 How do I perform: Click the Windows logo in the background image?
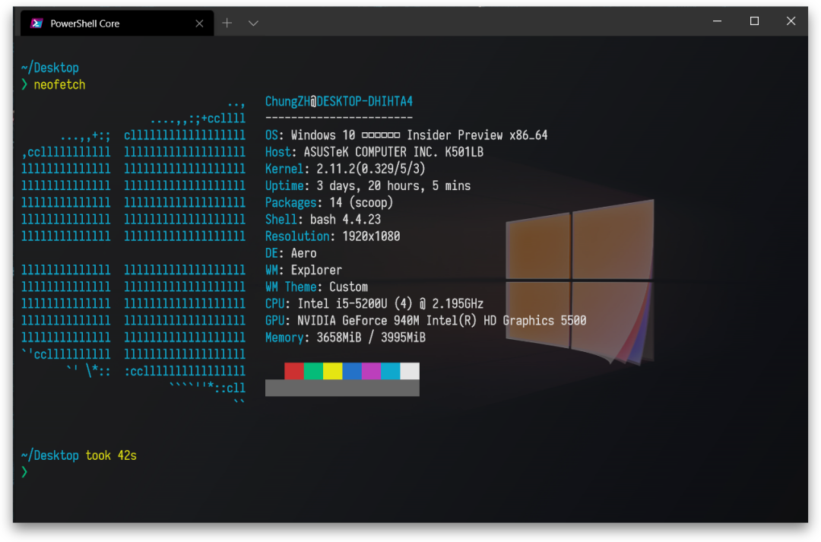pyautogui.click(x=578, y=277)
